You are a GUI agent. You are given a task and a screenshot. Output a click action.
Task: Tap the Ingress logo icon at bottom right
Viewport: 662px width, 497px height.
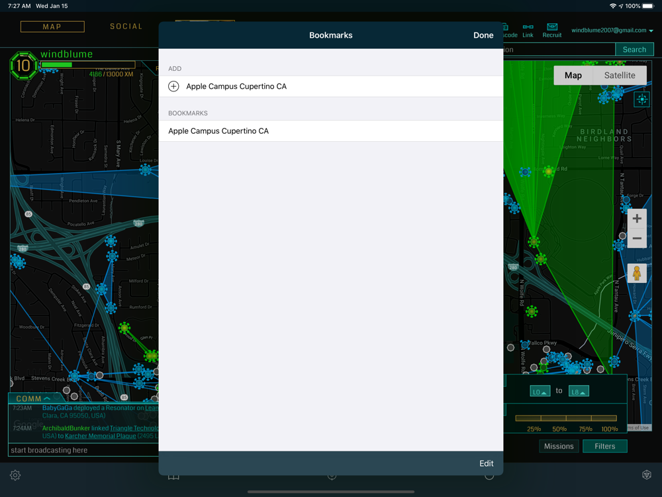coord(646,475)
